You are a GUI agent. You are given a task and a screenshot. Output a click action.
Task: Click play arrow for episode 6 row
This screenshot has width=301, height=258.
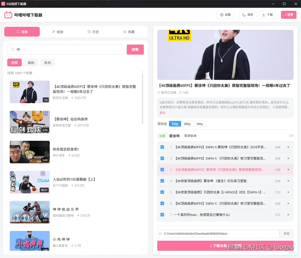pos(288,203)
